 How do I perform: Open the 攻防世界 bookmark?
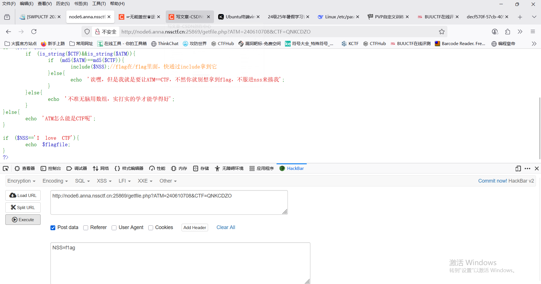tap(195, 44)
